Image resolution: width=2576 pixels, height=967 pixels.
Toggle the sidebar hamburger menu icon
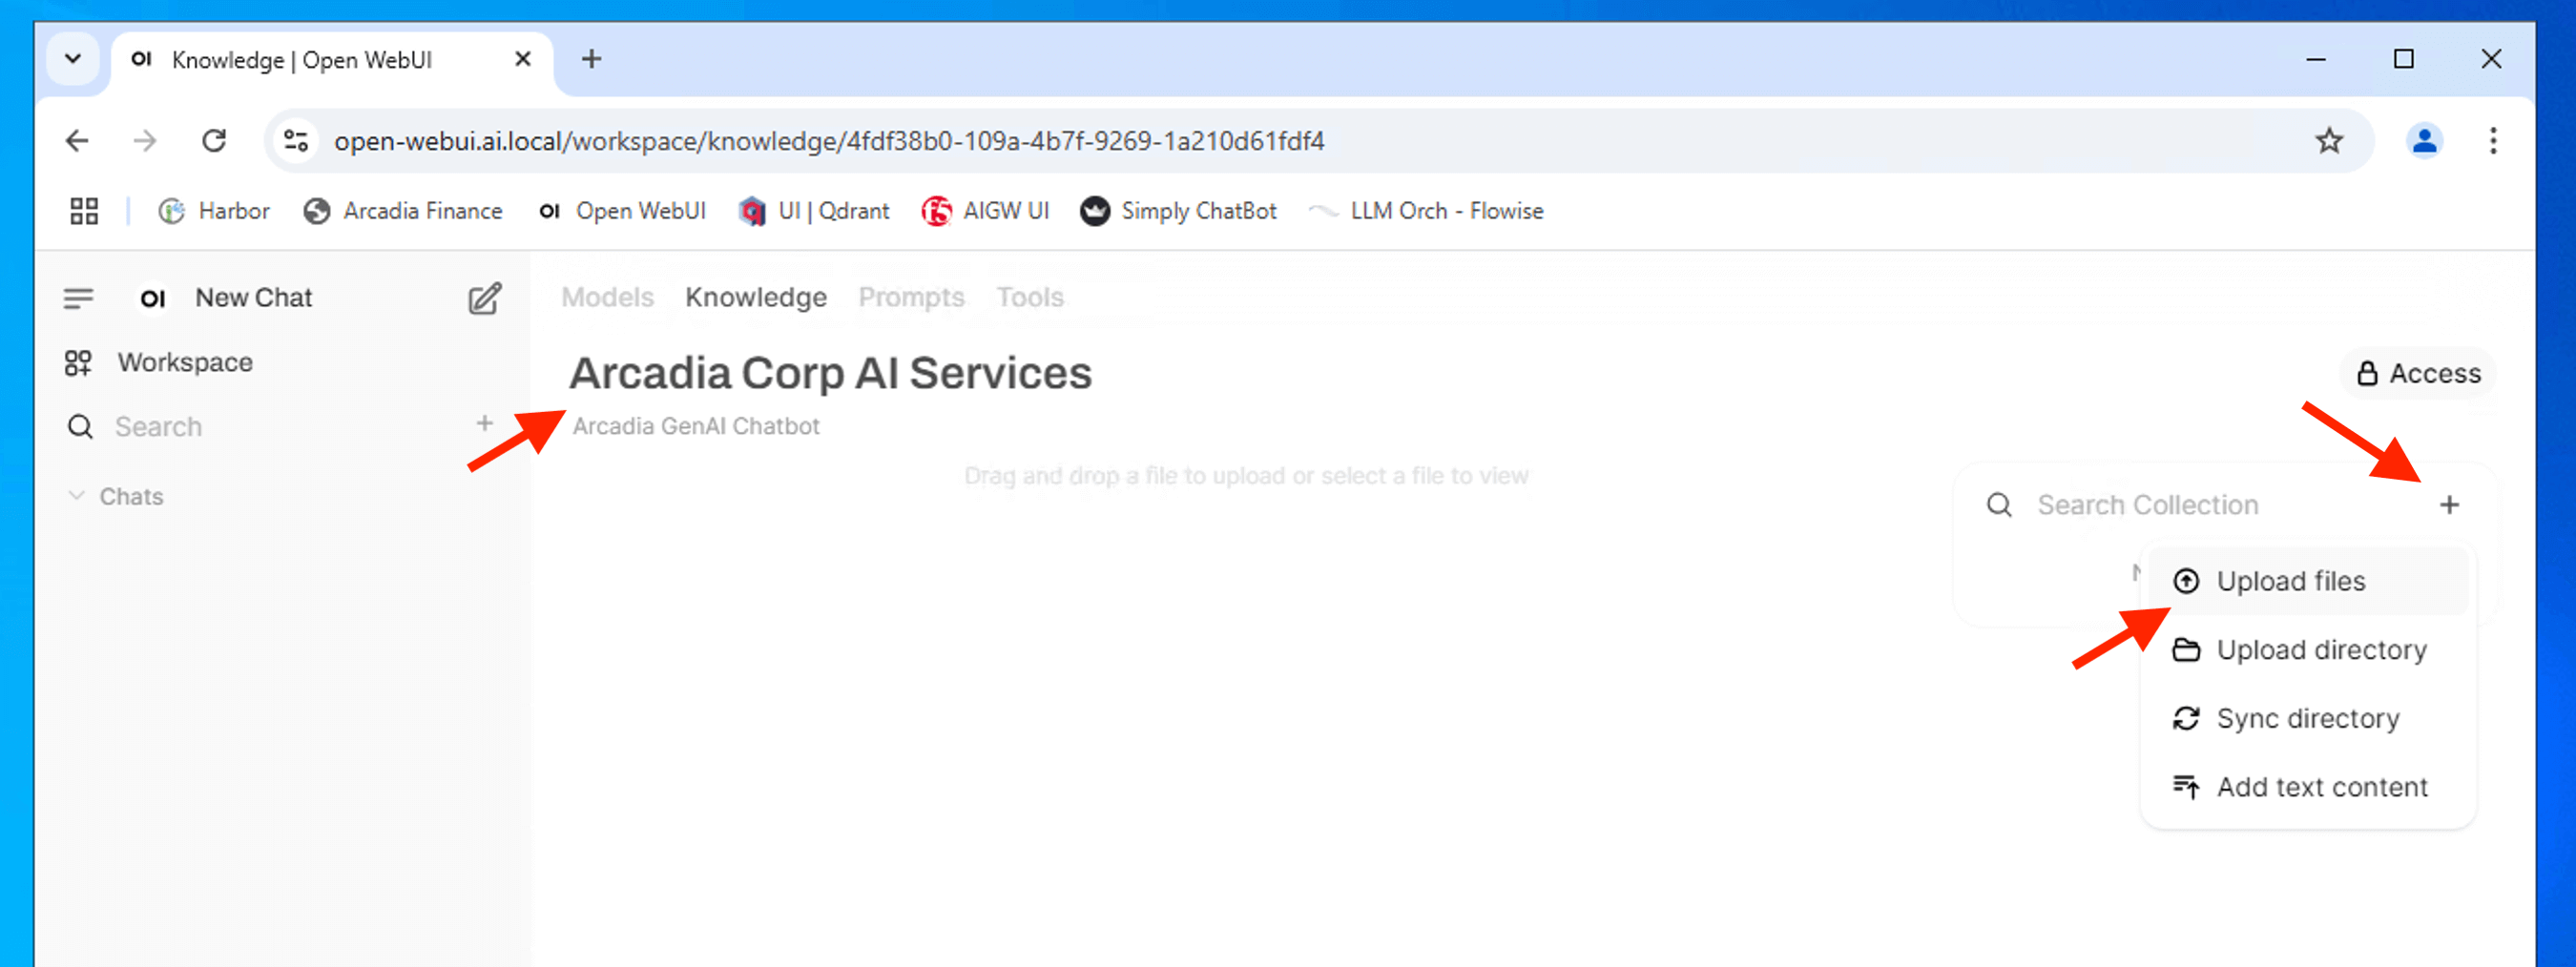[x=78, y=298]
